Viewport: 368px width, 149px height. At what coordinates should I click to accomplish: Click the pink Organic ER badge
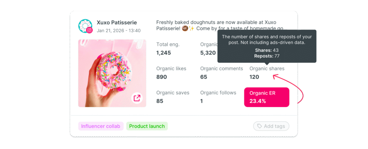267,97
